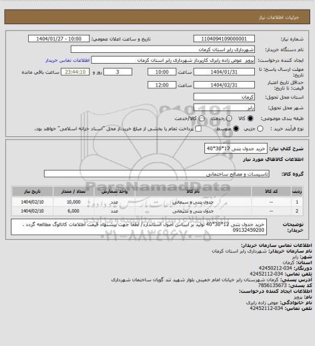Viewport: 315px width, 346px height.
Task: Click the ردیف column header
Action: click(x=297, y=192)
